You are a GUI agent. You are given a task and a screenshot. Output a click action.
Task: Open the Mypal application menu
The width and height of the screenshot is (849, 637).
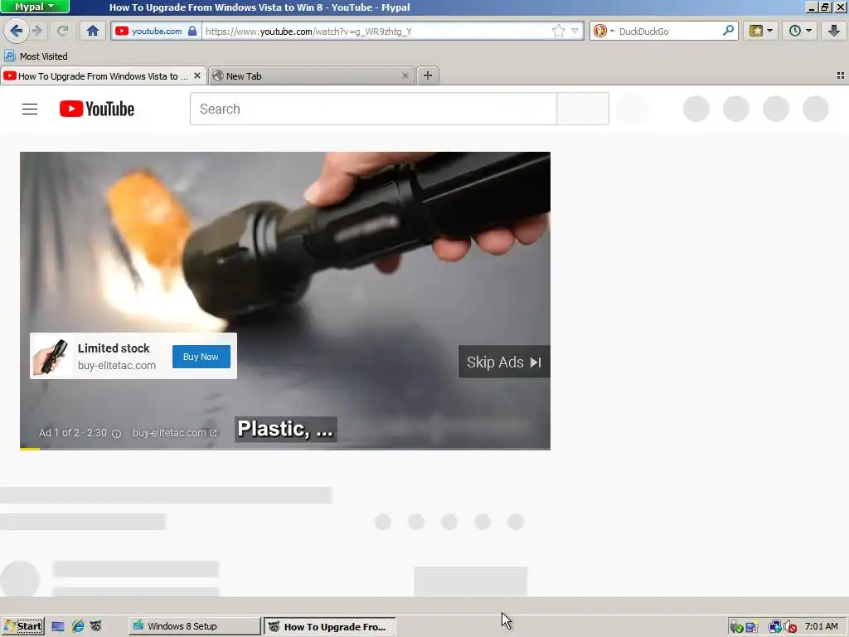tap(35, 7)
